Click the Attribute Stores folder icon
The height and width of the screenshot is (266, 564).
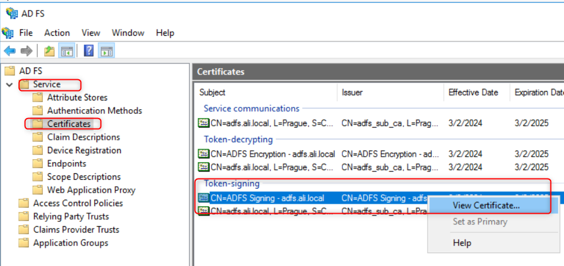38,97
